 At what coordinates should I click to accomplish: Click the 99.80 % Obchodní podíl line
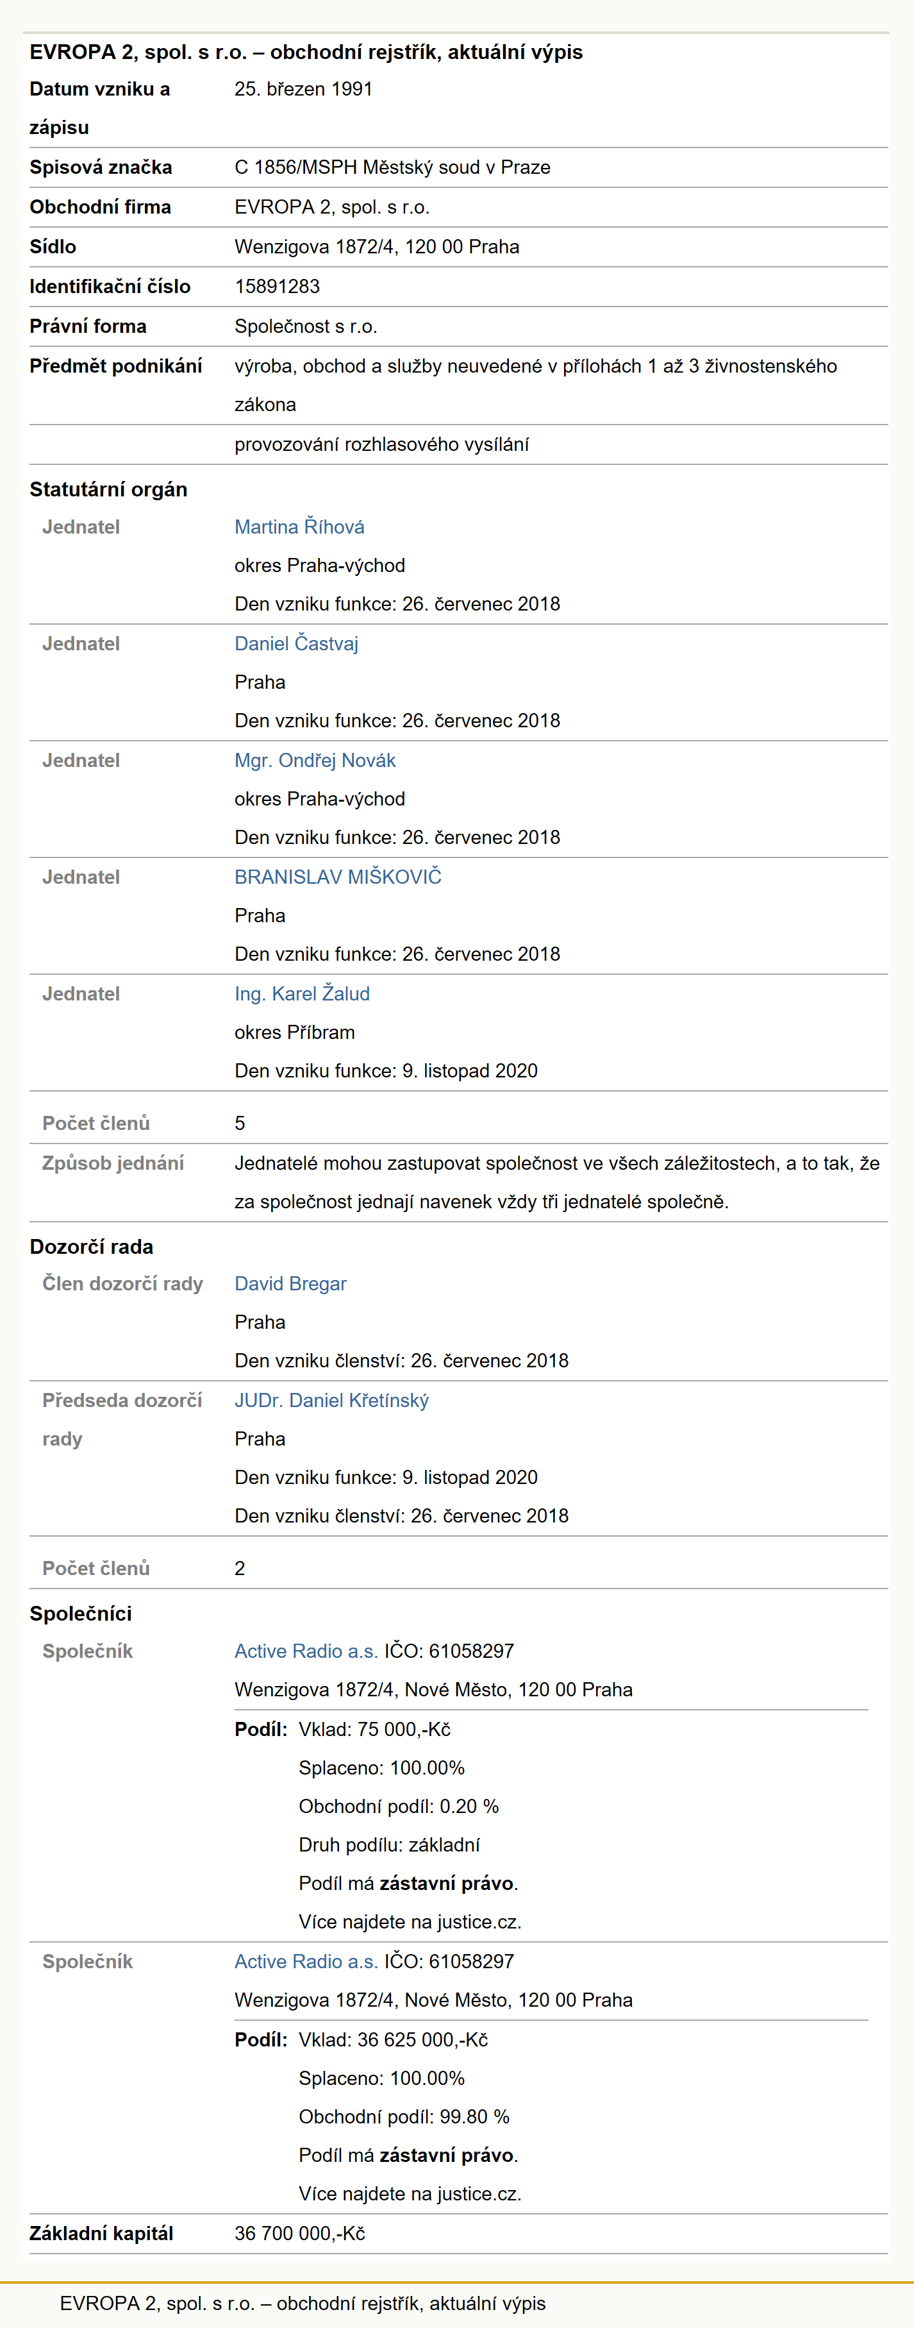pyautogui.click(x=404, y=2116)
